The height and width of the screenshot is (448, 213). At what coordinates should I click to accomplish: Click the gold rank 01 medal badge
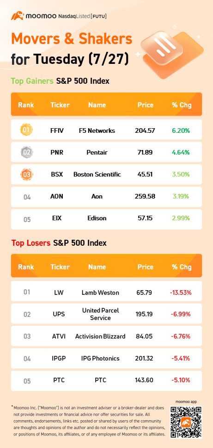pos(26,131)
